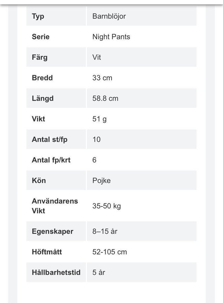Select the 'Barnblöjor' value cell
Screen dimensions: 223x303
[109, 16]
